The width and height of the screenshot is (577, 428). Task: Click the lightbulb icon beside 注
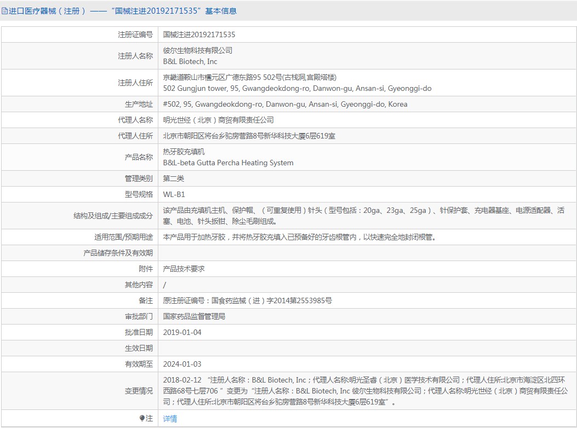142,418
